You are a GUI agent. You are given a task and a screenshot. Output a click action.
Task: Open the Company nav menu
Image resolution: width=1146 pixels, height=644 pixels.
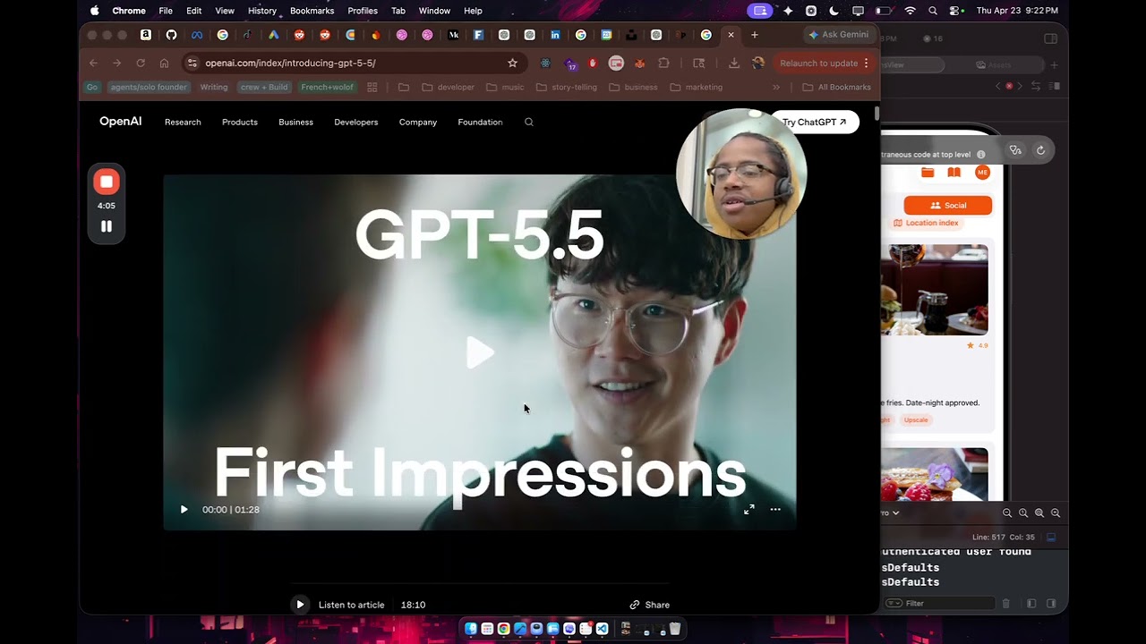coord(418,122)
